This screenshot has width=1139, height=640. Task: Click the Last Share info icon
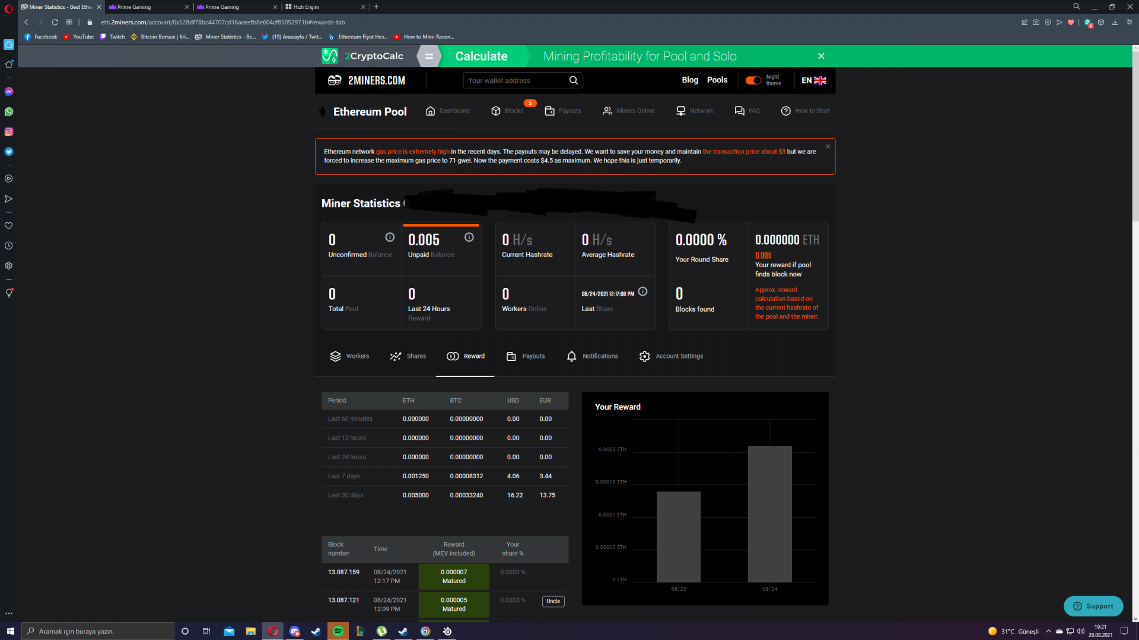click(x=642, y=292)
